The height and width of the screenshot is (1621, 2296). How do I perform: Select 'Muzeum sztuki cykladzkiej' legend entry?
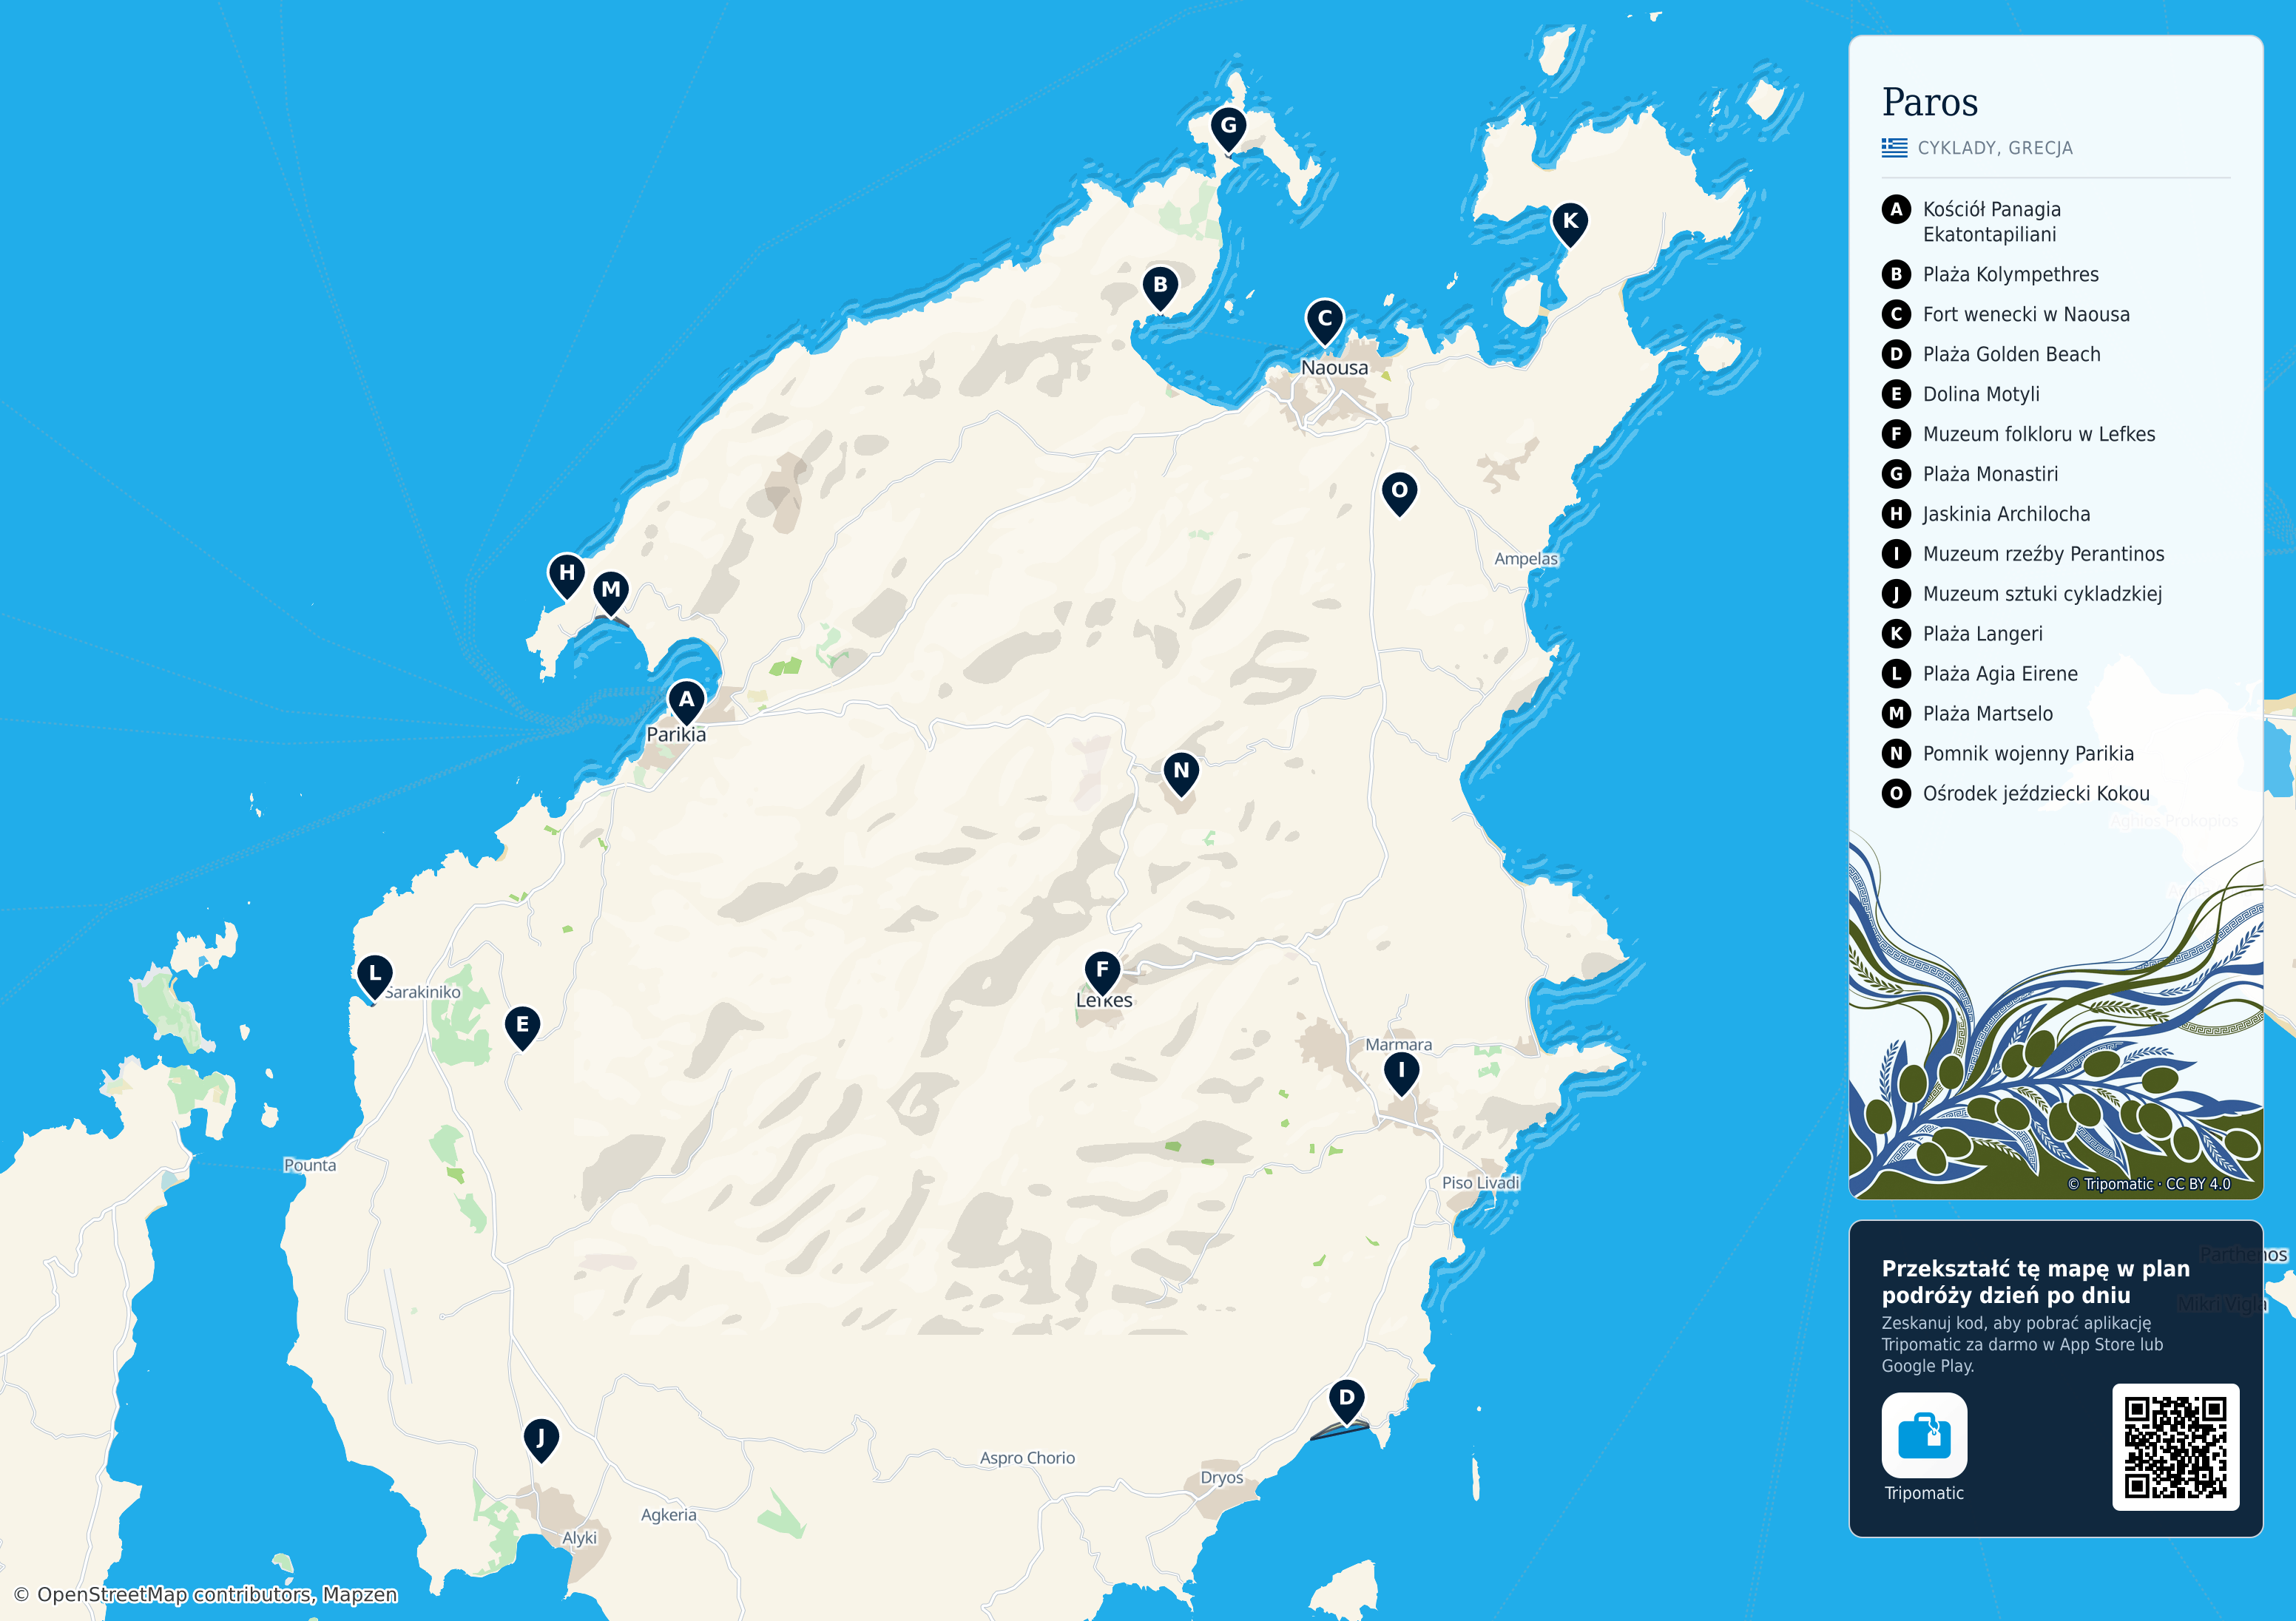tap(2042, 594)
